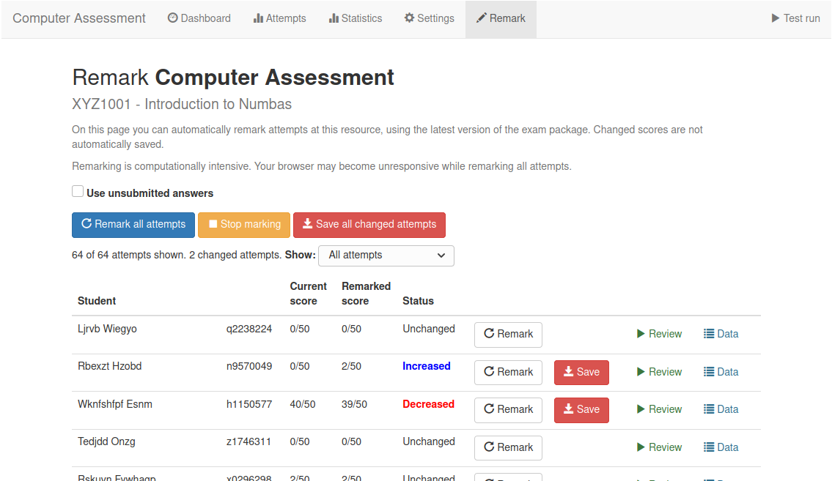Click the Stop marking button
Viewport: 832px width, 481px height.
point(244,225)
